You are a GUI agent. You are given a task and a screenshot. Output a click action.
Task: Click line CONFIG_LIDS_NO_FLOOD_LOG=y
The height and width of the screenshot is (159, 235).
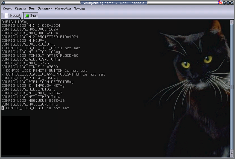(31, 52)
